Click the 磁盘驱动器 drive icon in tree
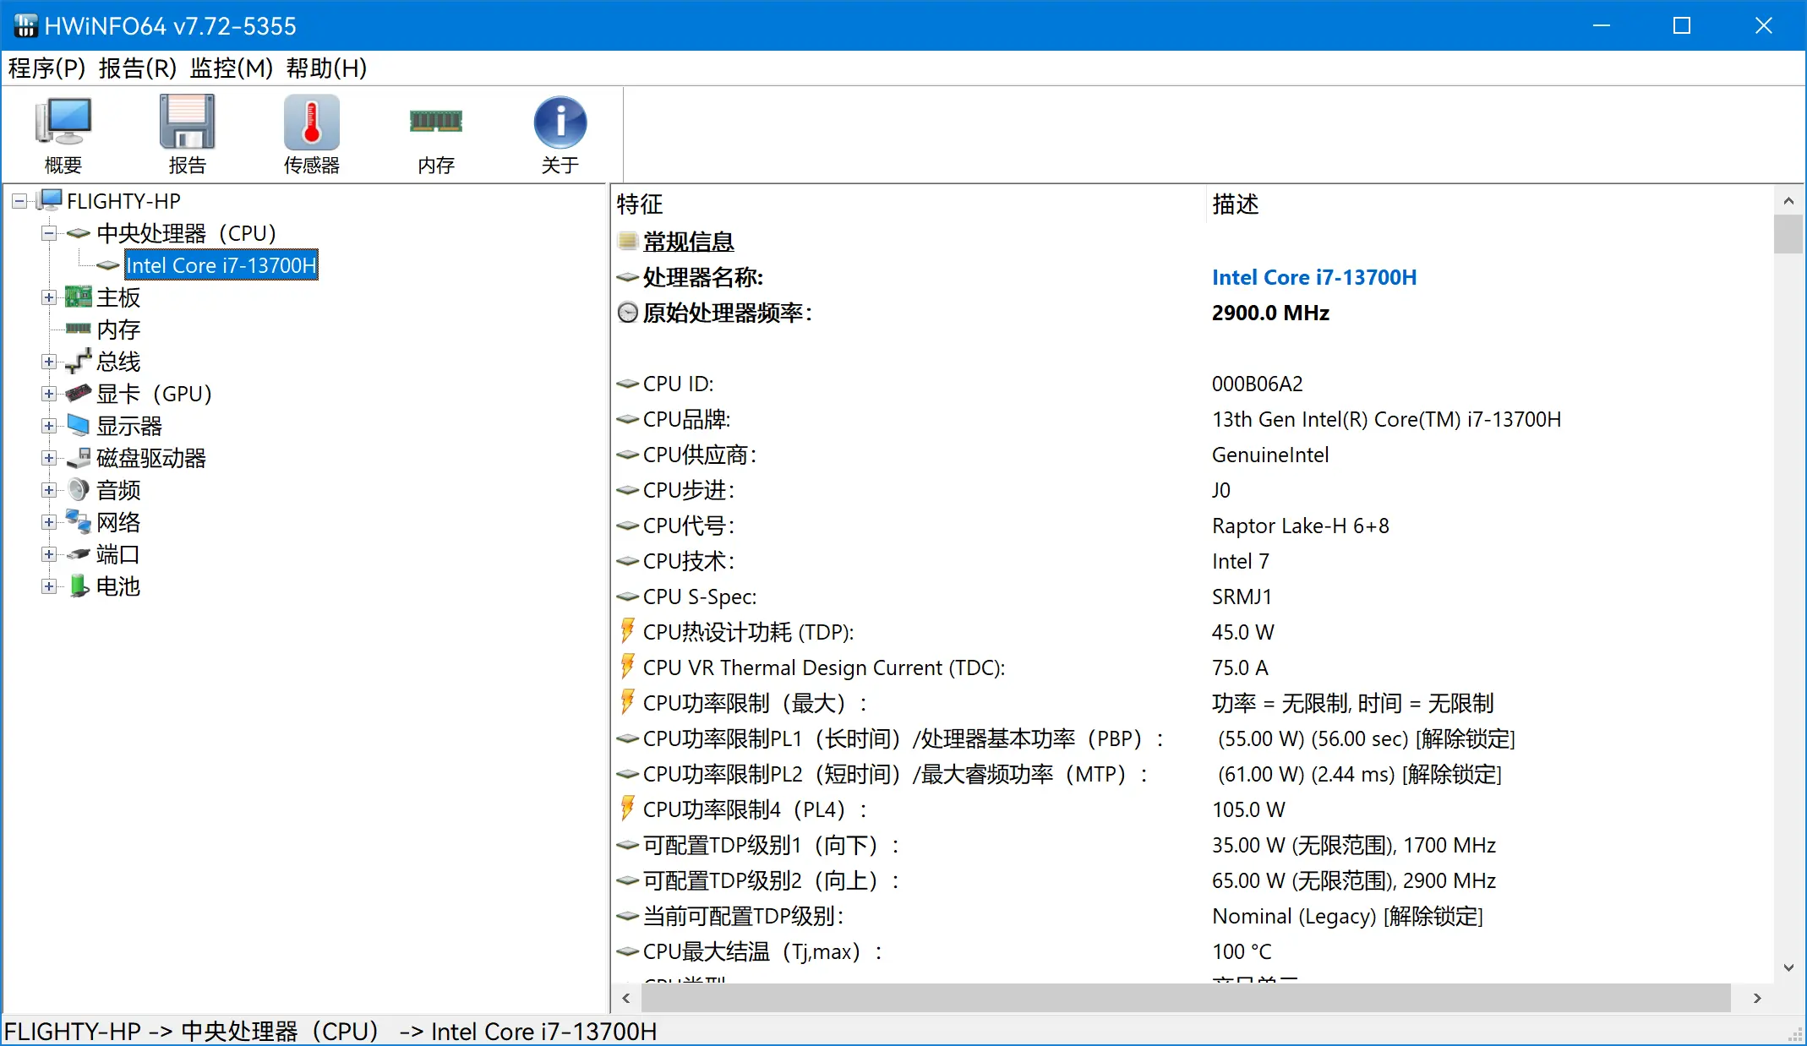The width and height of the screenshot is (1807, 1046). pos(79,457)
